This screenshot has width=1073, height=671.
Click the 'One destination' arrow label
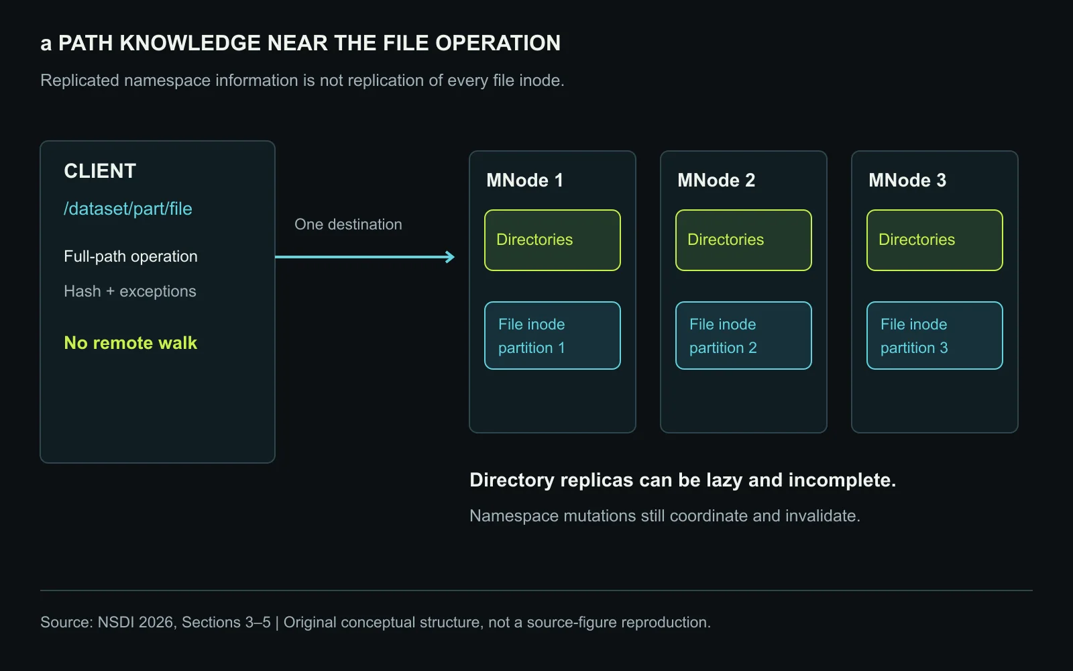click(349, 224)
